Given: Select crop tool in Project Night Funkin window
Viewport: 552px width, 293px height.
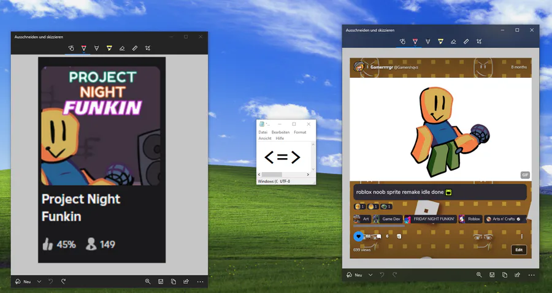Looking at the screenshot, I should pos(148,48).
